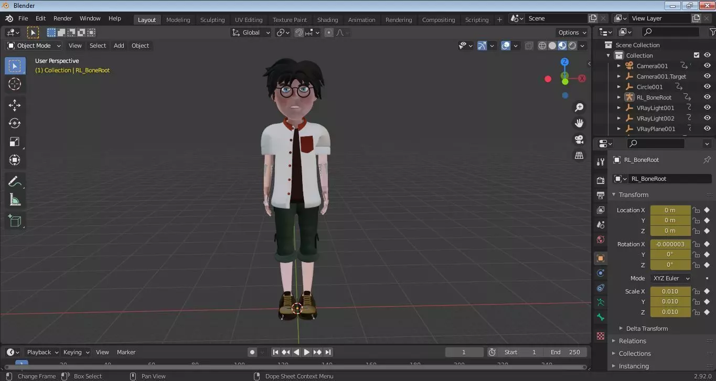Click the red X axis on gizmo
The width and height of the screenshot is (716, 381).
582,79
